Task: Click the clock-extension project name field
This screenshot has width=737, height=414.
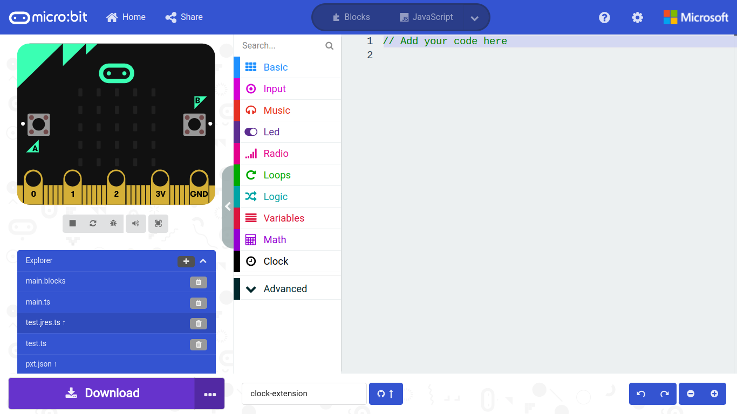Action: coord(304,394)
